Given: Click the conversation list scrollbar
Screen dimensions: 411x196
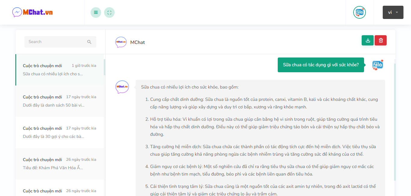Looking at the screenshot, I should (x=104, y=67).
